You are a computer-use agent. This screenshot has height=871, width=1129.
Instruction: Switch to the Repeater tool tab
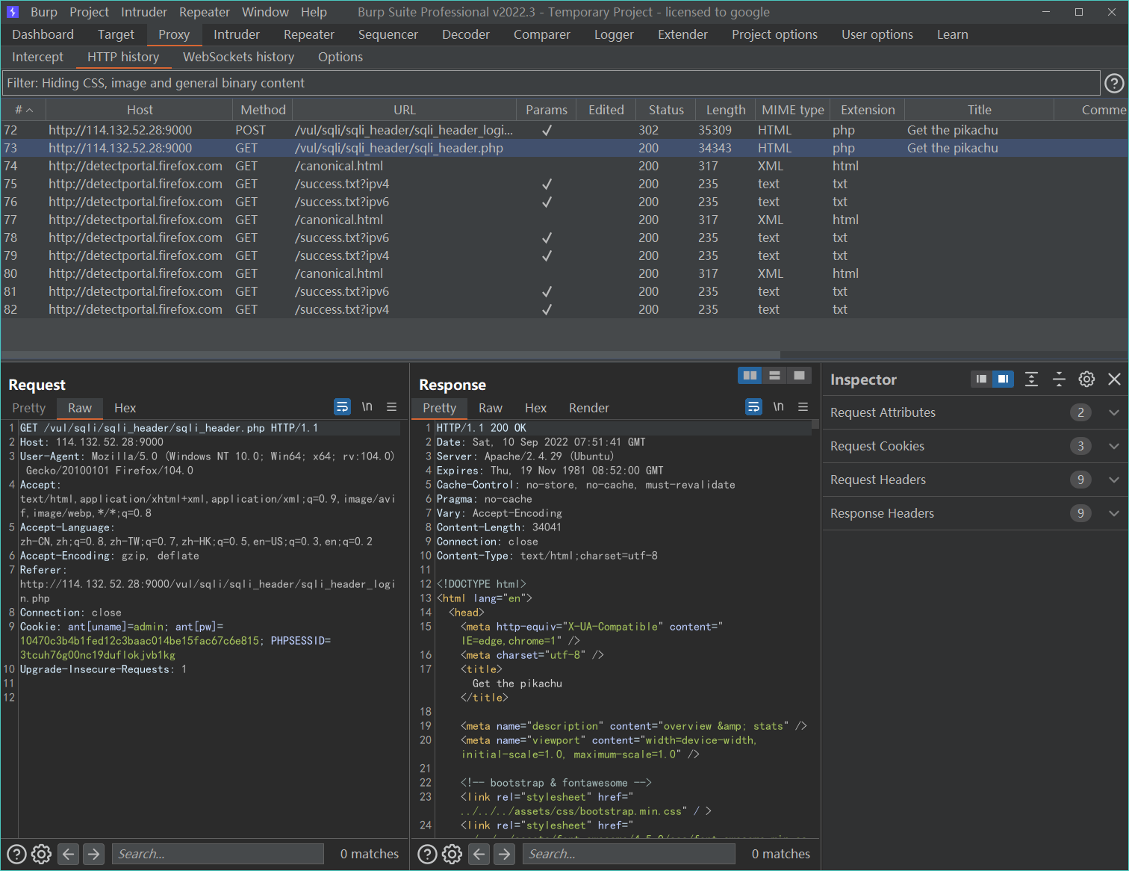point(308,34)
